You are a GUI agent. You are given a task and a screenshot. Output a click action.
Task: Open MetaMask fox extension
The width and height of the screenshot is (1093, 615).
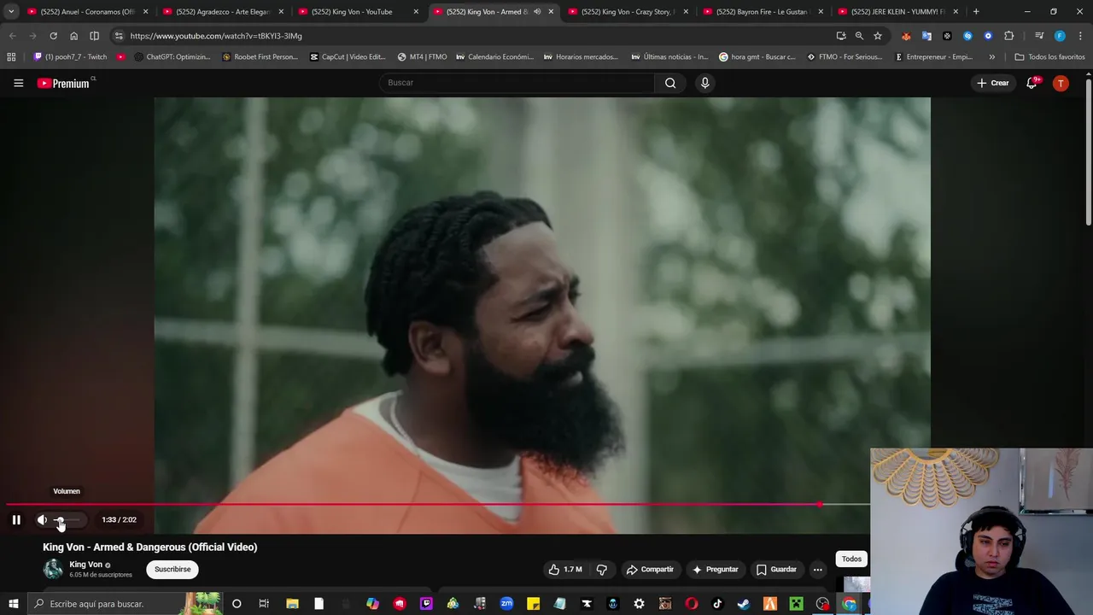point(906,36)
